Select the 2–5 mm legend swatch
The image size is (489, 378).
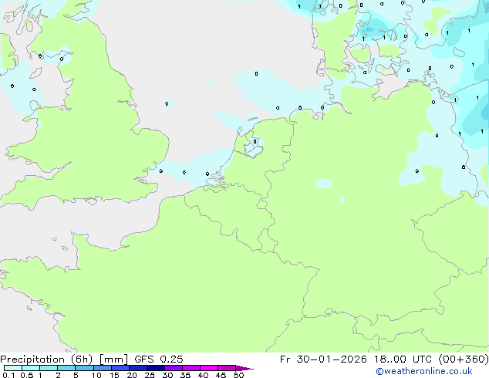coord(66,368)
